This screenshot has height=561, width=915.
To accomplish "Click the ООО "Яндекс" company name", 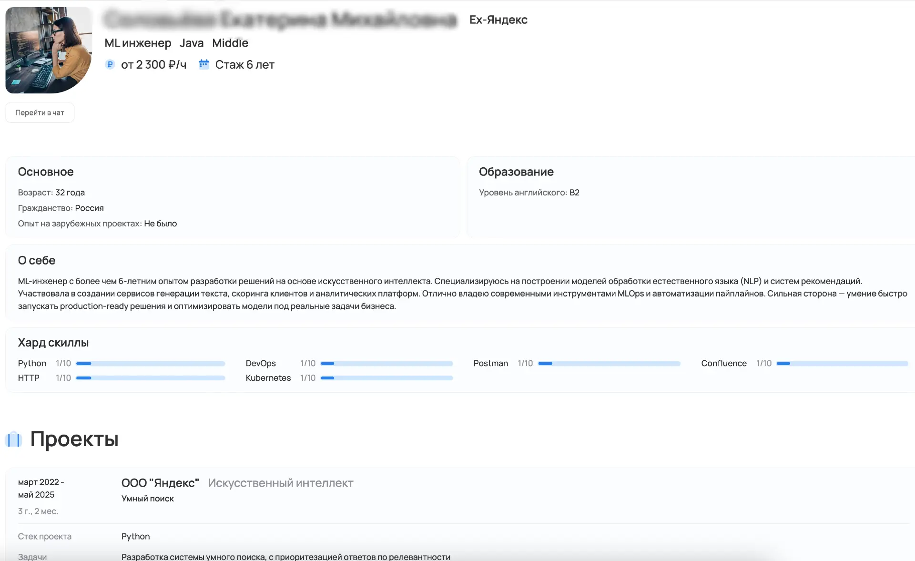I will pyautogui.click(x=160, y=483).
